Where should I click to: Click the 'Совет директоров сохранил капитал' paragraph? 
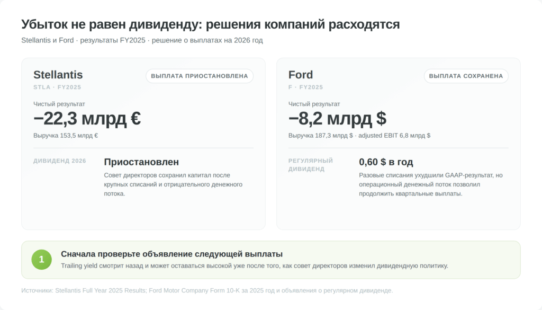click(x=173, y=184)
